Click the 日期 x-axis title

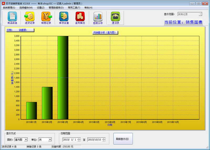tap(110, 125)
